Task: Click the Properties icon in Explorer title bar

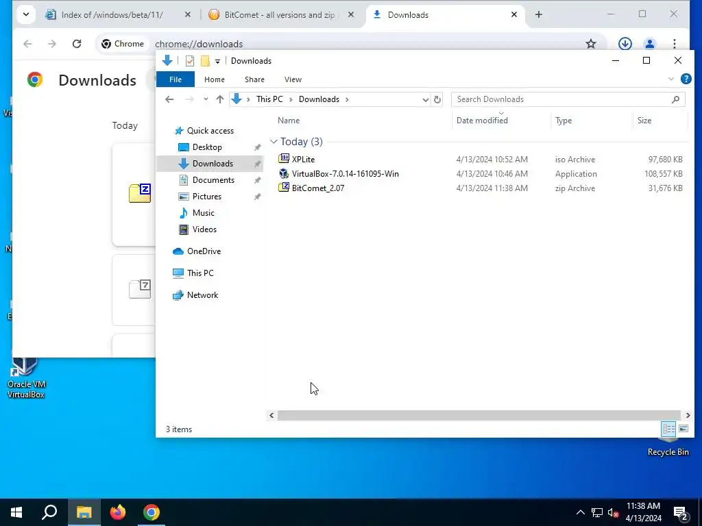Action: (190, 61)
